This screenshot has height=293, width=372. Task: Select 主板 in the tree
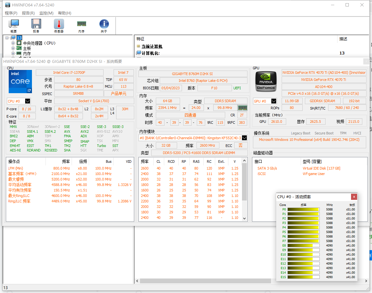[27, 48]
